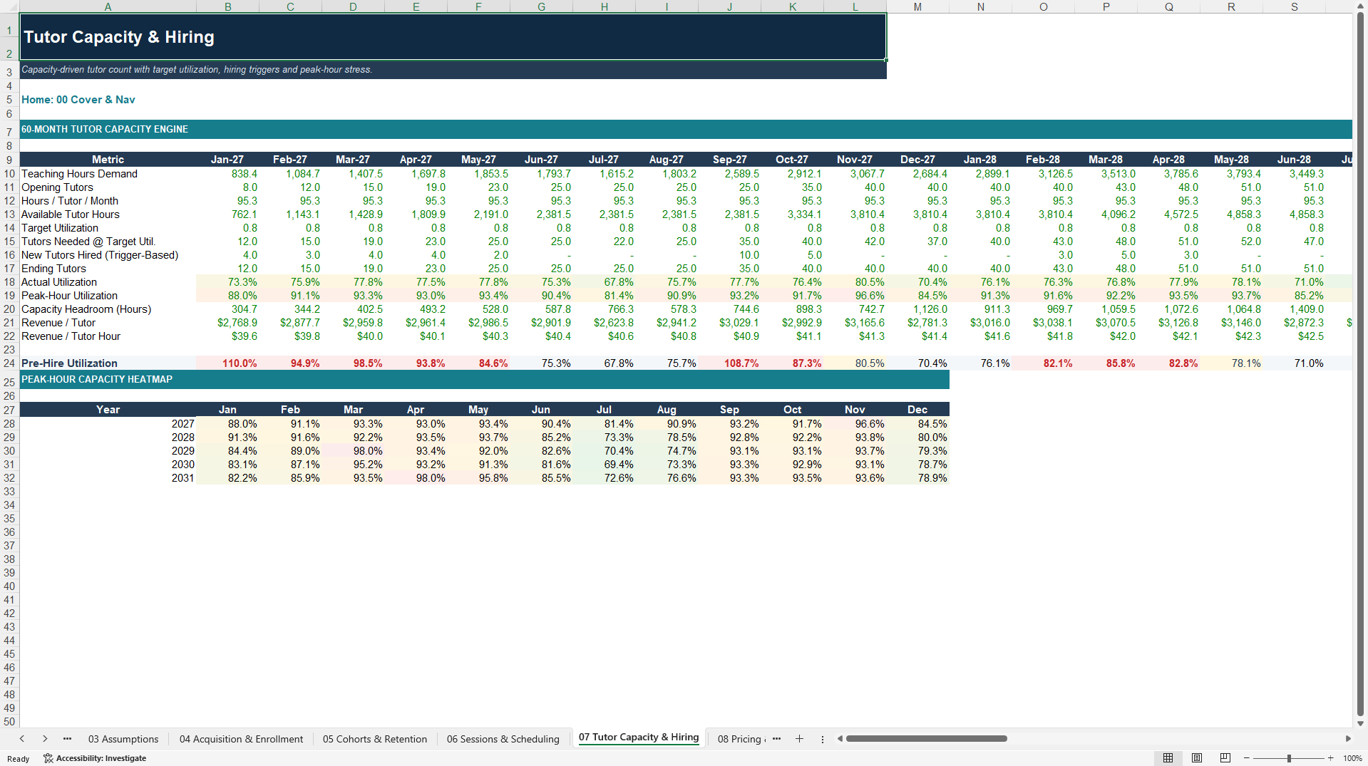The height and width of the screenshot is (766, 1368).
Task: Select 1,409.0 Jun-28 headroom cell
Action: (1295, 309)
